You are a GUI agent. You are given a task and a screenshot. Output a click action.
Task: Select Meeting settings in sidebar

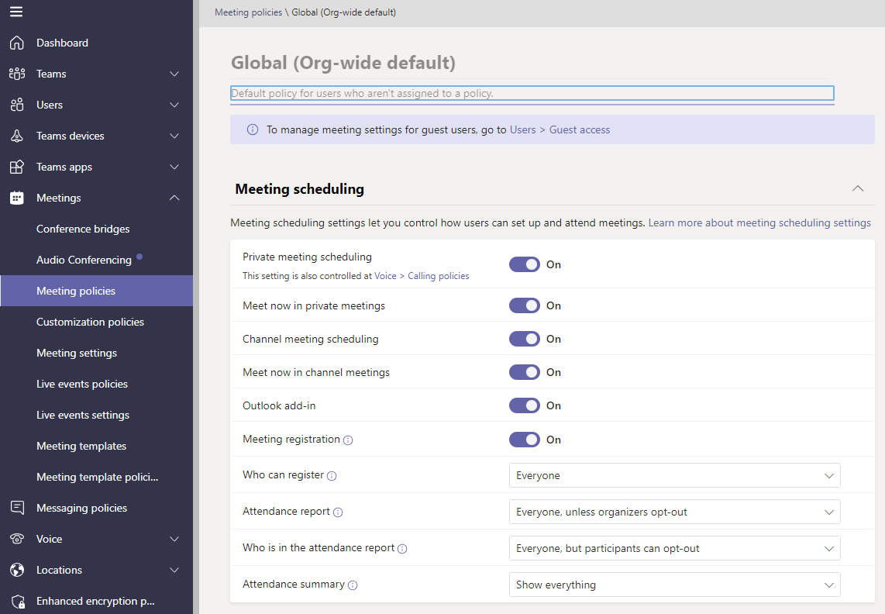(77, 353)
